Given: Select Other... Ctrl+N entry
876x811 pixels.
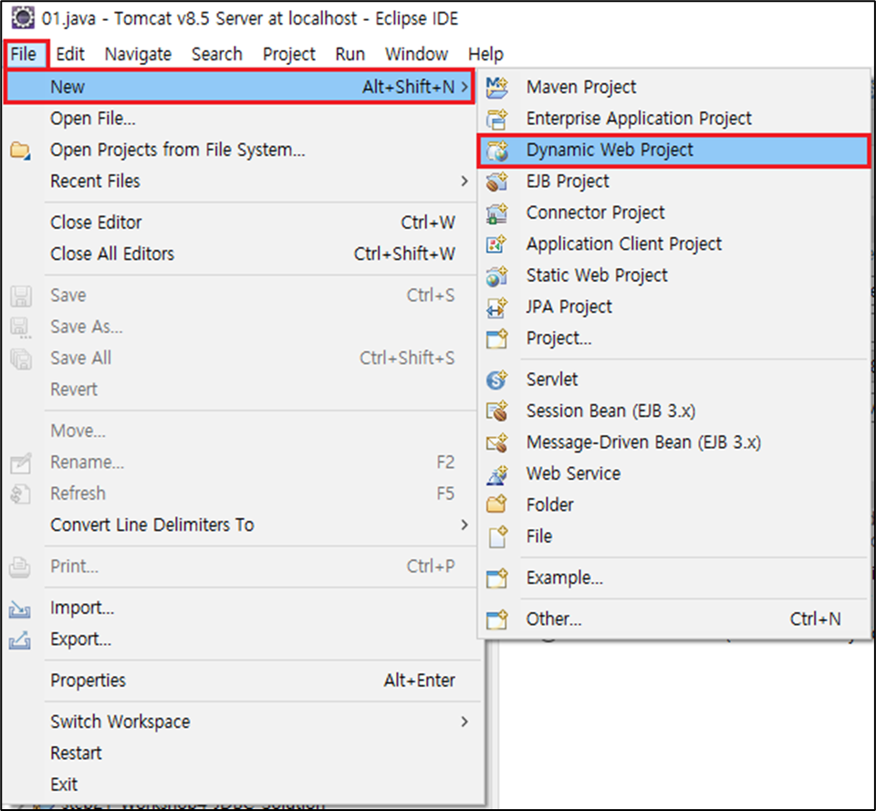Looking at the screenshot, I should [x=673, y=619].
